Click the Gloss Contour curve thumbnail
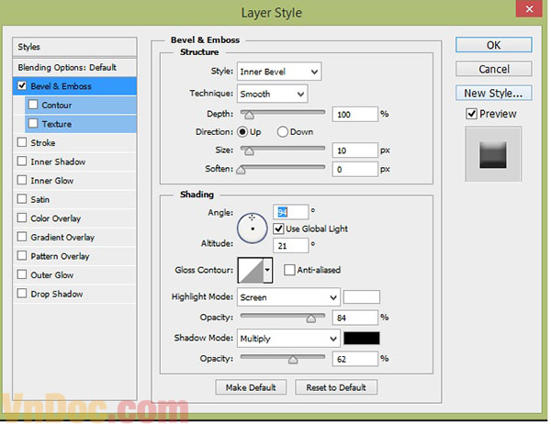Viewport: 551px width, 424px height. (251, 270)
